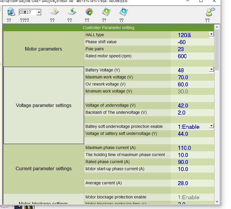Click the green download arrow disc icon
This screenshot has height=209, width=231.
point(106,12)
